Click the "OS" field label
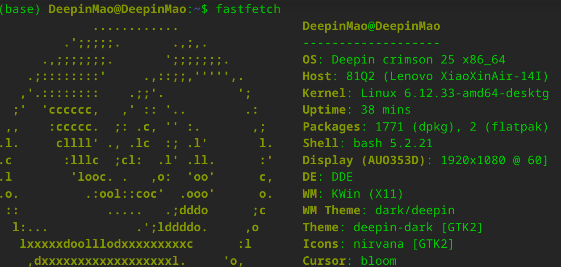Screen dimensions: 561x267 [x=310, y=59]
